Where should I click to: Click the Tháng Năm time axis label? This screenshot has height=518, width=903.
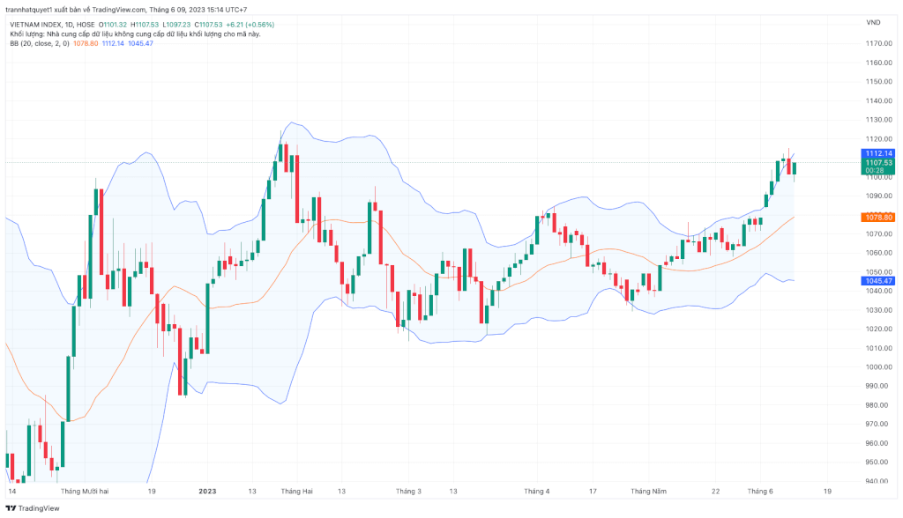pos(648,492)
